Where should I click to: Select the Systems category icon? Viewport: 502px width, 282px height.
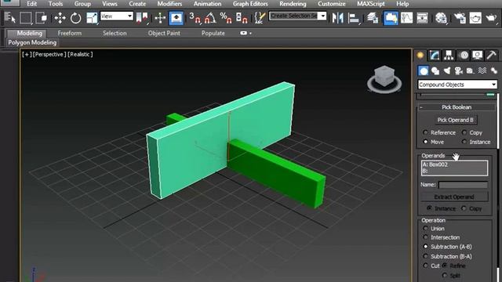(x=494, y=70)
